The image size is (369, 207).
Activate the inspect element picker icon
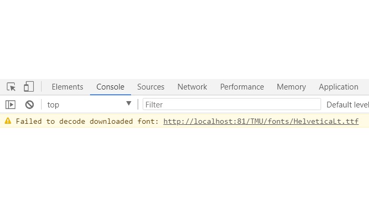[11, 87]
